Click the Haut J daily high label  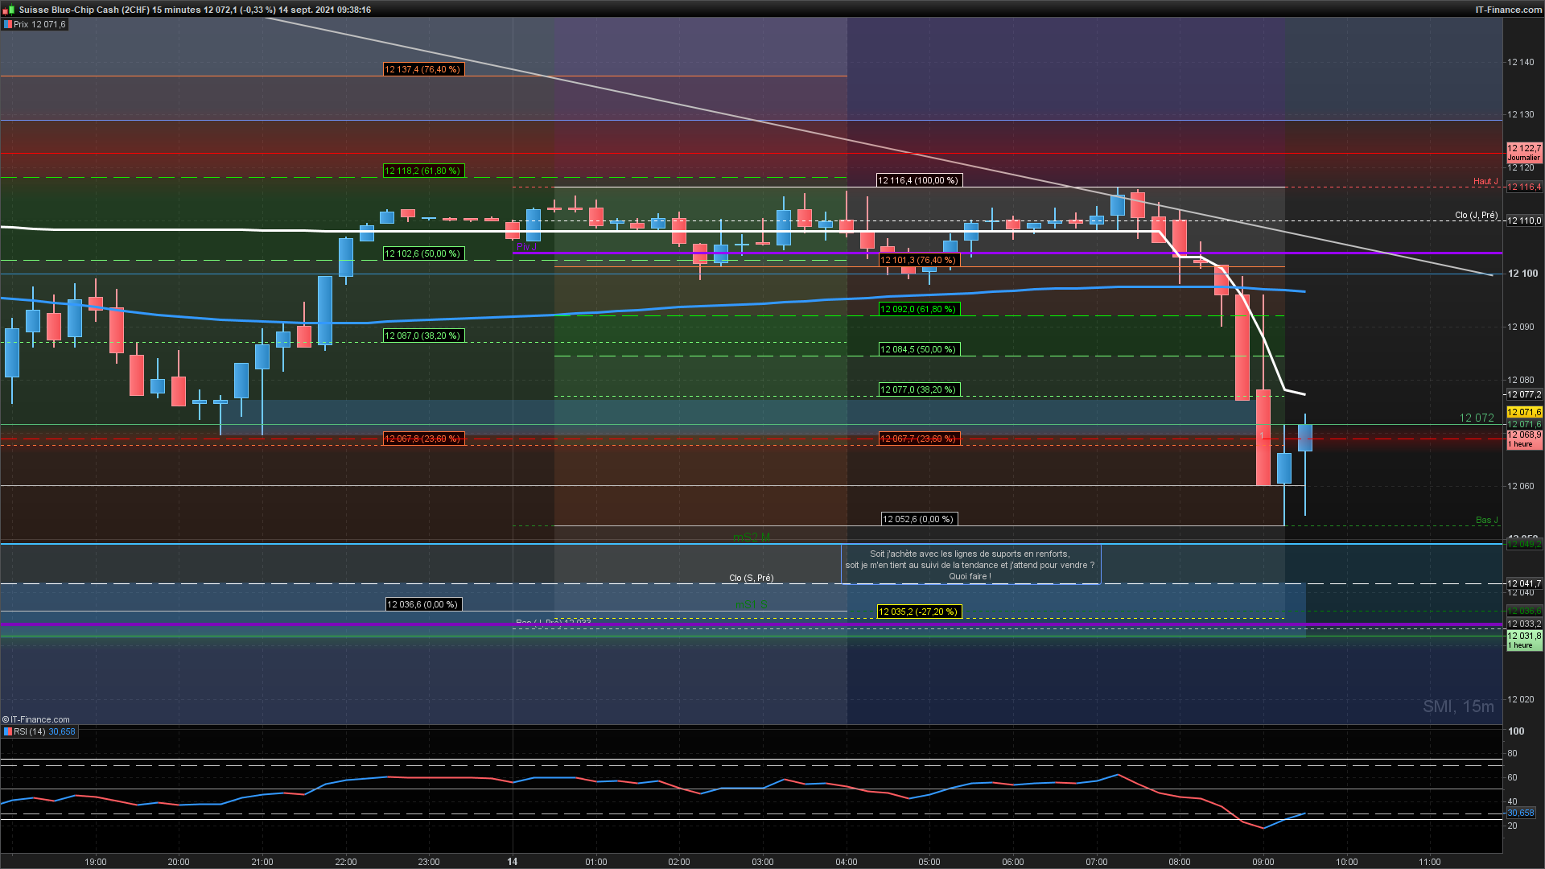pos(1485,181)
